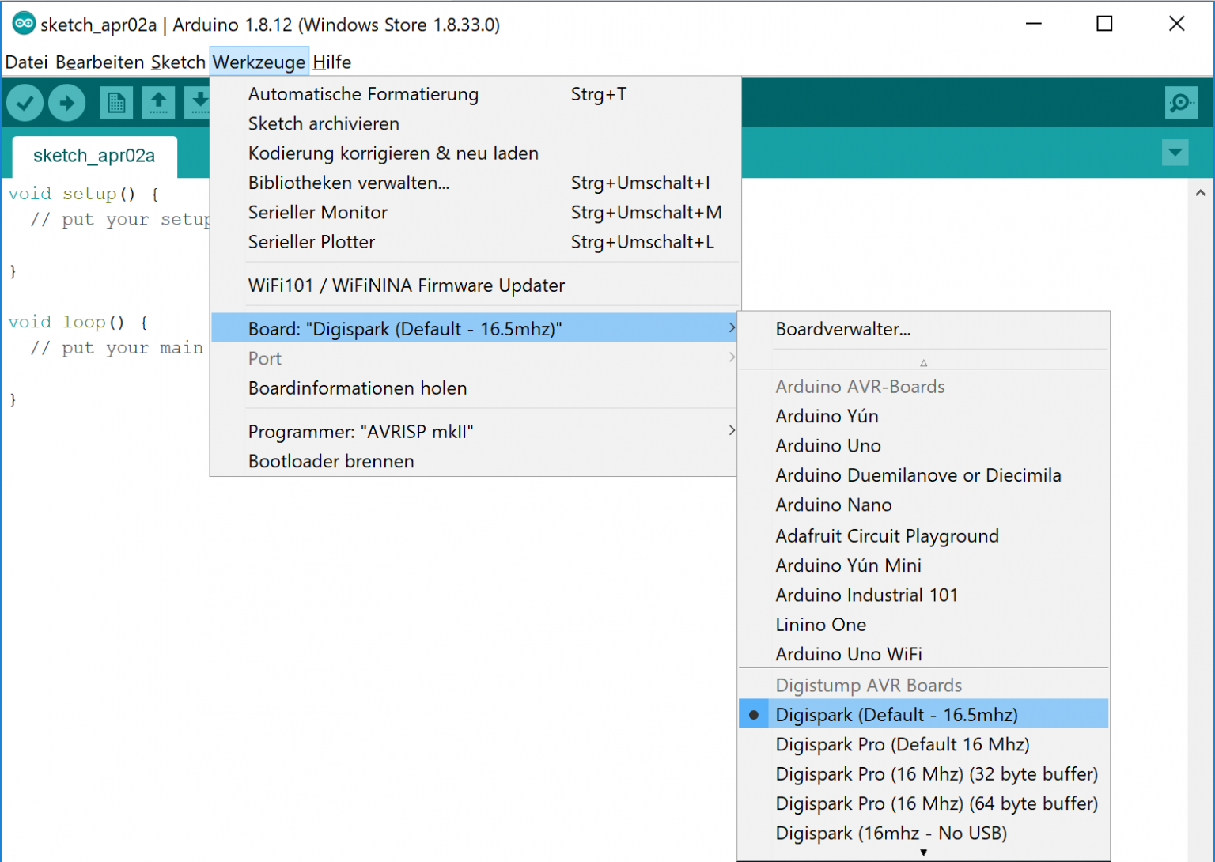The height and width of the screenshot is (862, 1215).
Task: Select Serieller Monitor menu entry
Action: pyautogui.click(x=318, y=213)
